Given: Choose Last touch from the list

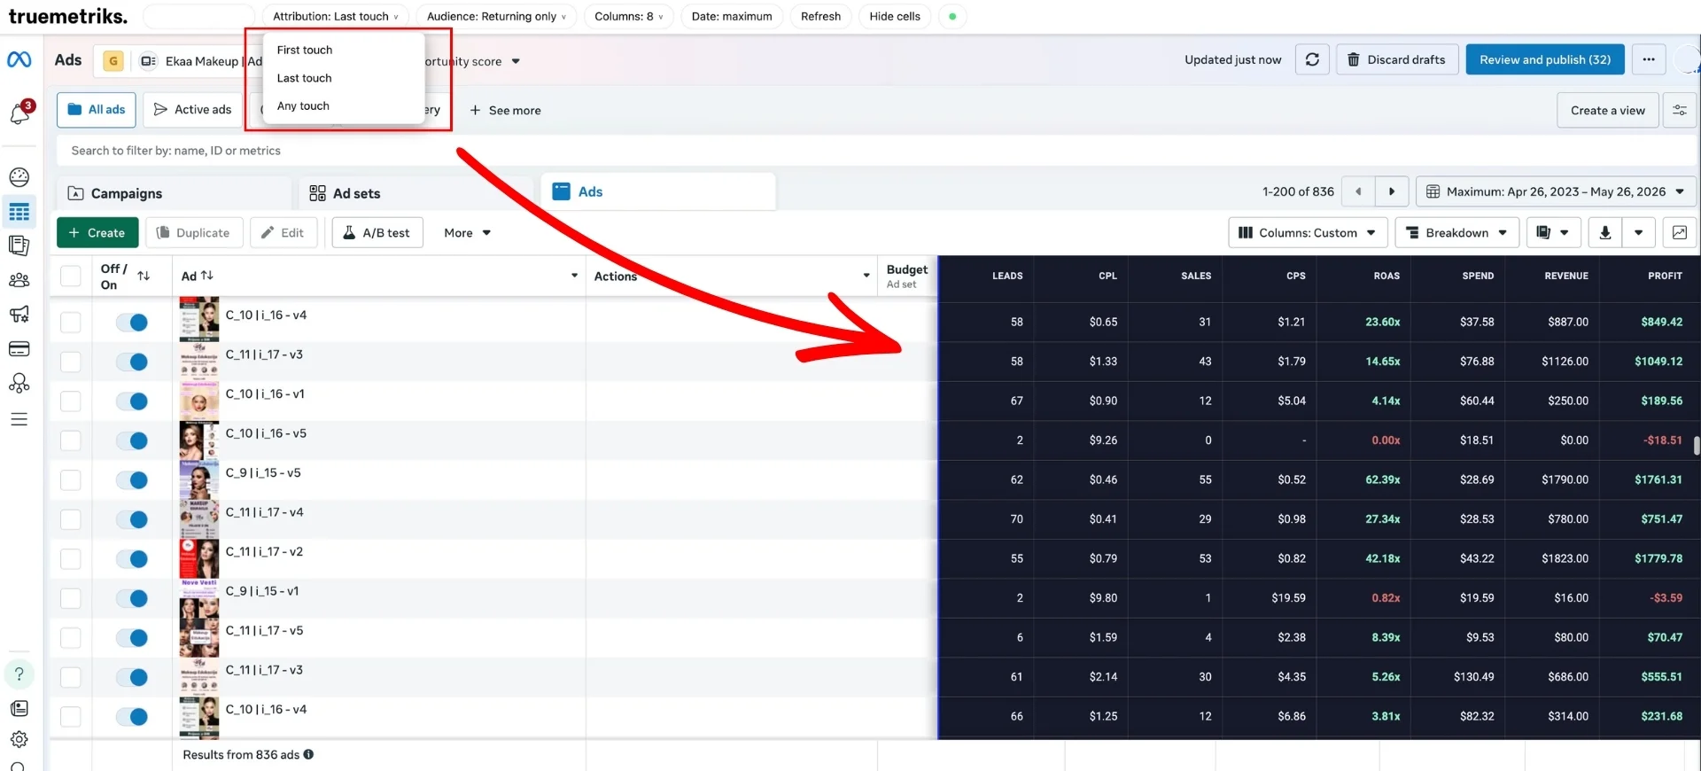Looking at the screenshot, I should 304,78.
